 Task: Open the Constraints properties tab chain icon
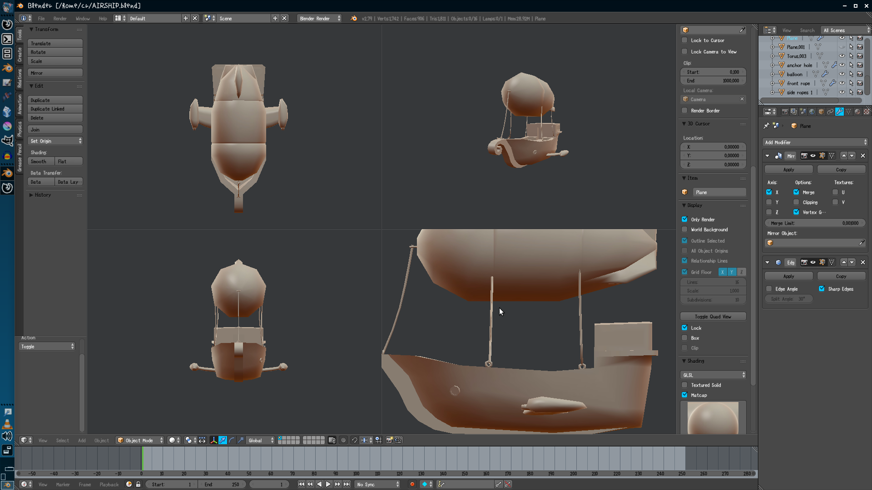tap(830, 112)
